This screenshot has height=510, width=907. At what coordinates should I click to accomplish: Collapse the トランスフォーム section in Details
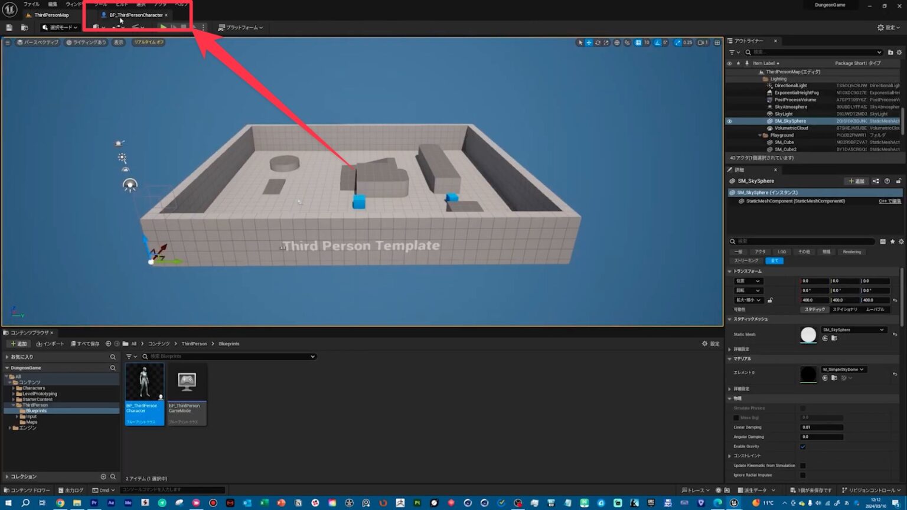coord(729,271)
